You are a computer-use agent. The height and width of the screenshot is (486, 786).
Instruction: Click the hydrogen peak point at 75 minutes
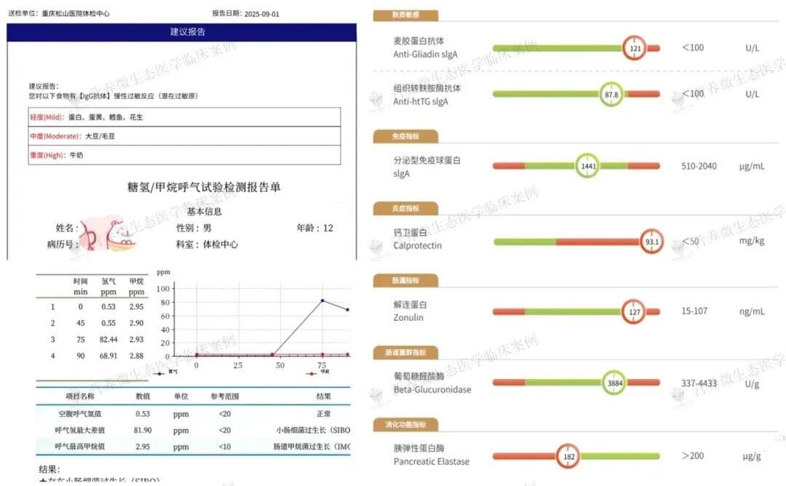coord(322,300)
